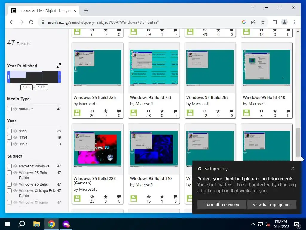Open Windows 95 Build 310 title link
Viewport: 306px width, 230px height.
click(151, 178)
